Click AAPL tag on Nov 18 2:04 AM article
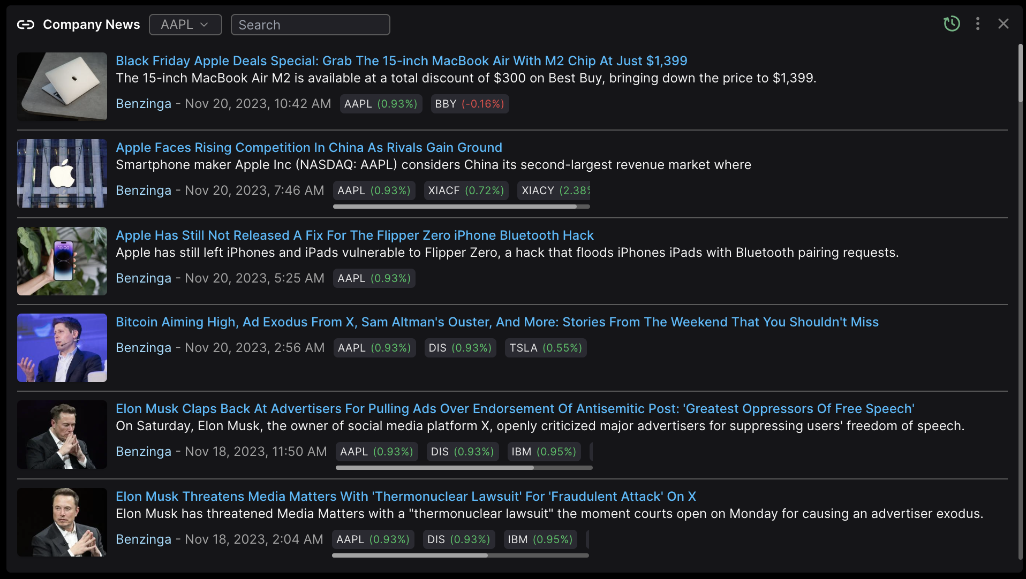This screenshot has width=1026, height=579. coord(373,539)
